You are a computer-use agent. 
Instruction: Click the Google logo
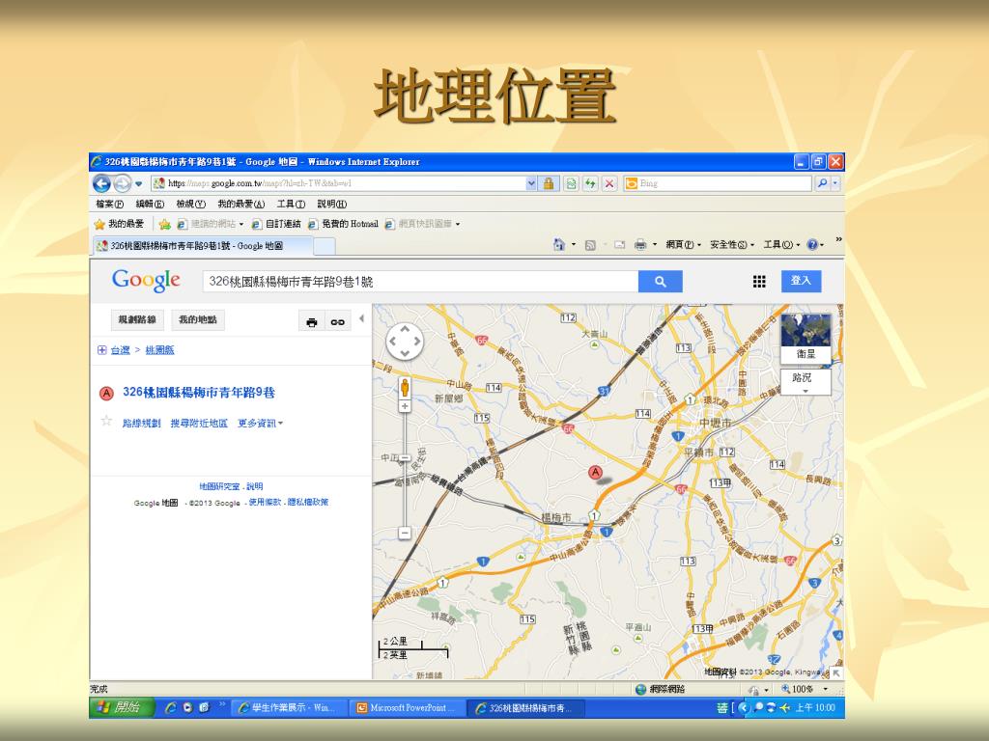pos(147,281)
